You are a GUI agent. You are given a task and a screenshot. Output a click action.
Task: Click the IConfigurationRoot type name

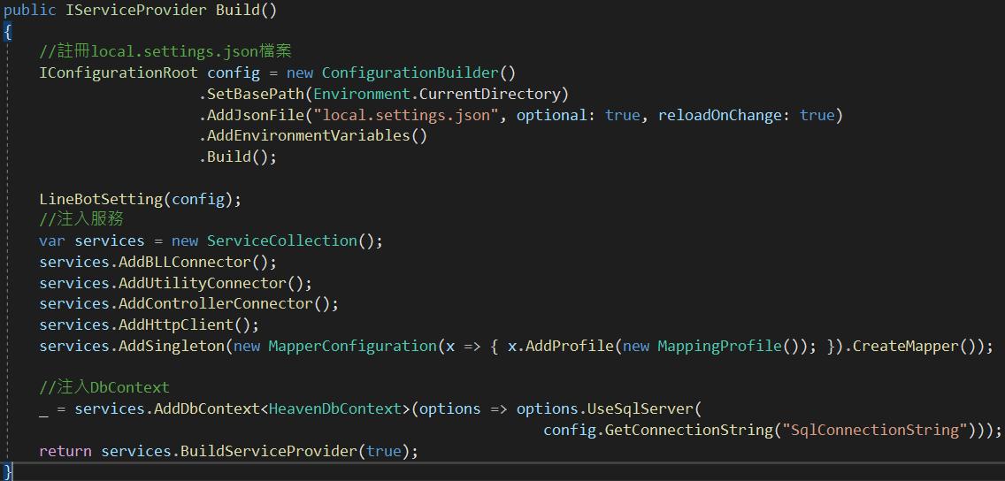pyautogui.click(x=119, y=73)
